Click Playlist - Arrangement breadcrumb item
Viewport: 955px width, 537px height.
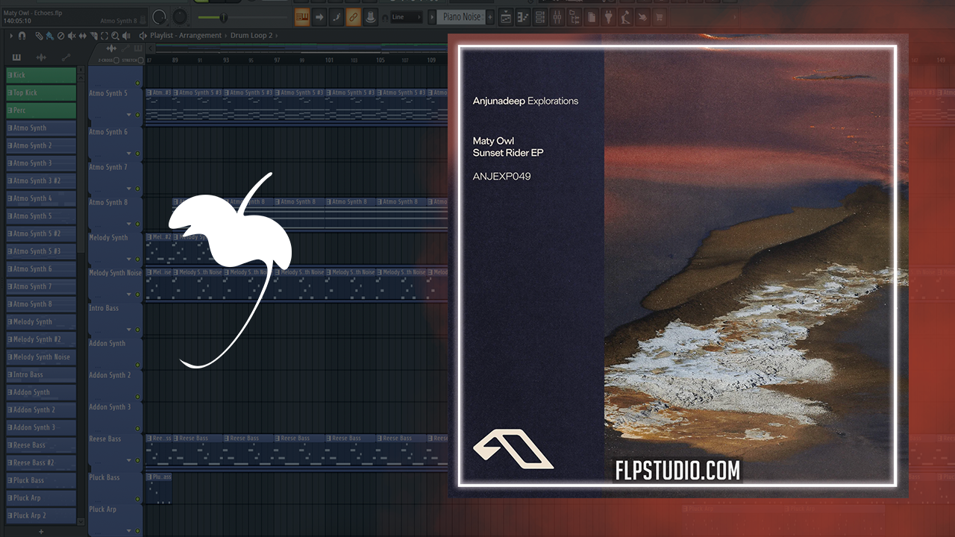186,35
